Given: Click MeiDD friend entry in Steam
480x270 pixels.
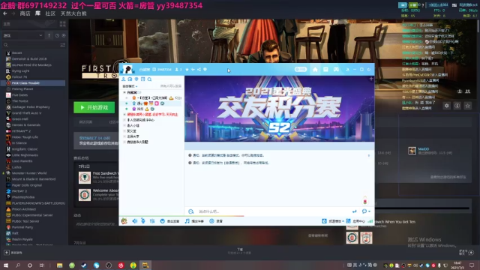Looking at the screenshot, I should click(430, 151).
